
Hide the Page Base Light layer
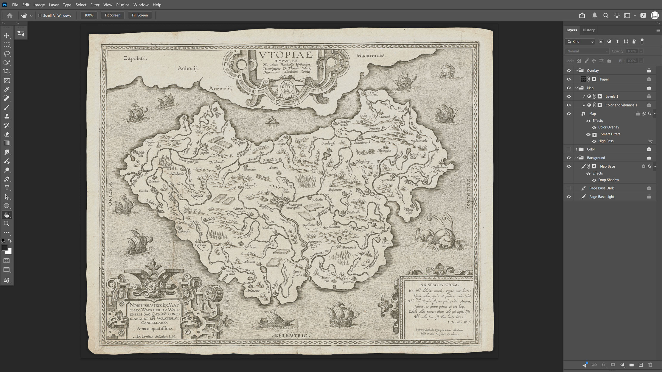(569, 197)
